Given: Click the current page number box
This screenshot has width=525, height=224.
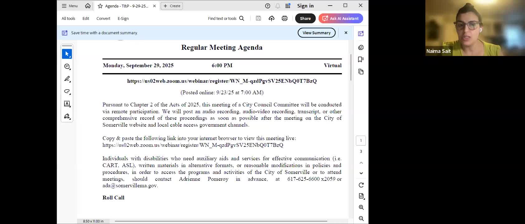Looking at the screenshot, I should pyautogui.click(x=361, y=141).
